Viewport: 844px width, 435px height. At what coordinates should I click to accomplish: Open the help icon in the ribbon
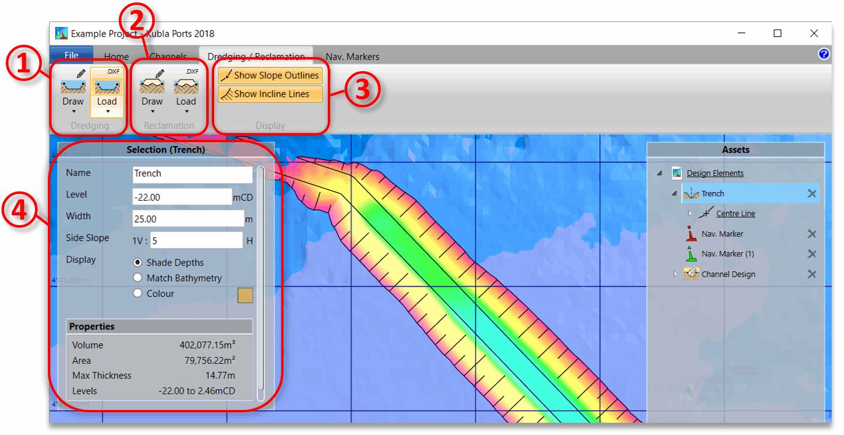(x=824, y=54)
